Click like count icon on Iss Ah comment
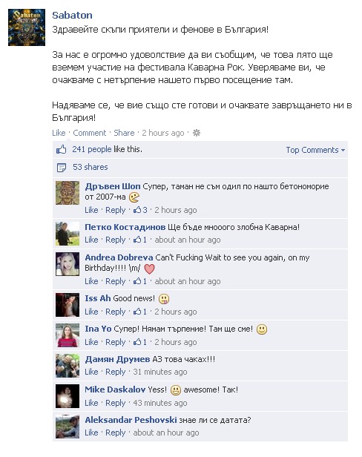 point(137,312)
